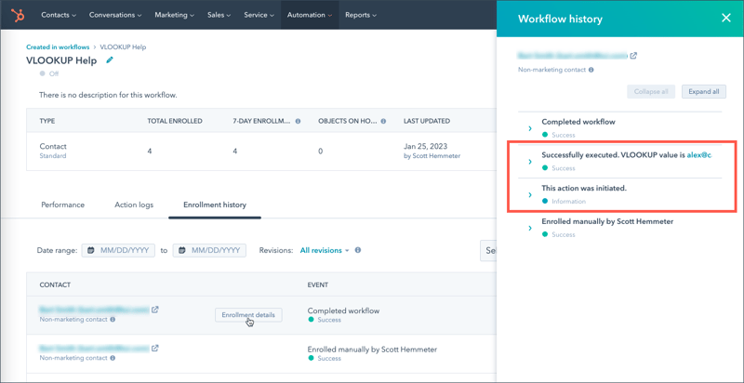Open the All revisions dropdown
The height and width of the screenshot is (383, 744).
point(325,250)
